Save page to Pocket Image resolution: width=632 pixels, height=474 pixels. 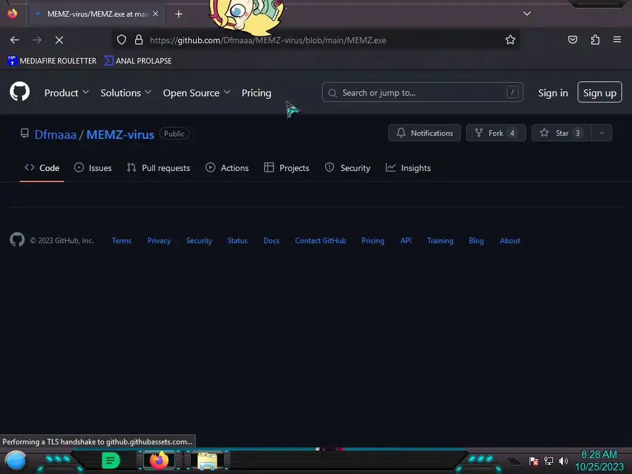click(x=572, y=39)
